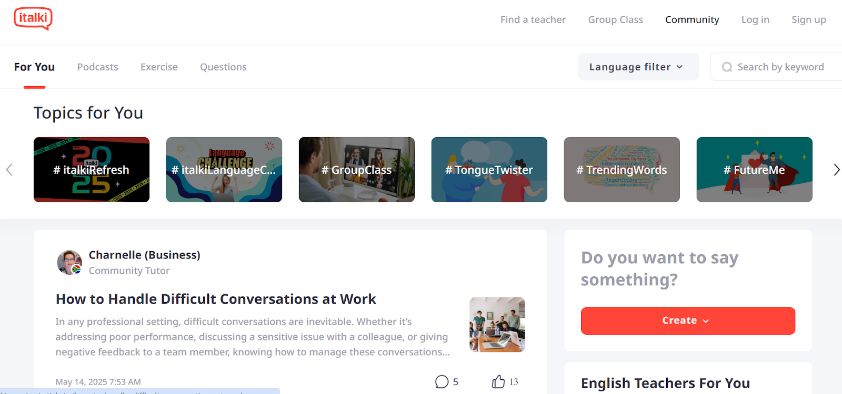Open Charnelle's profile avatar
Viewport: 842px width, 394px height.
click(x=69, y=263)
